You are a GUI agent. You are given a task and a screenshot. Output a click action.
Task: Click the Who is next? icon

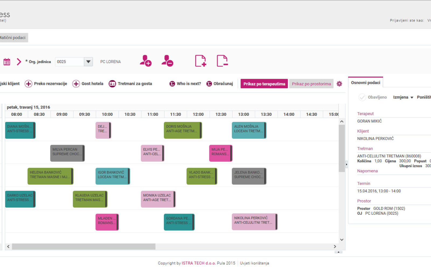pos(172,84)
